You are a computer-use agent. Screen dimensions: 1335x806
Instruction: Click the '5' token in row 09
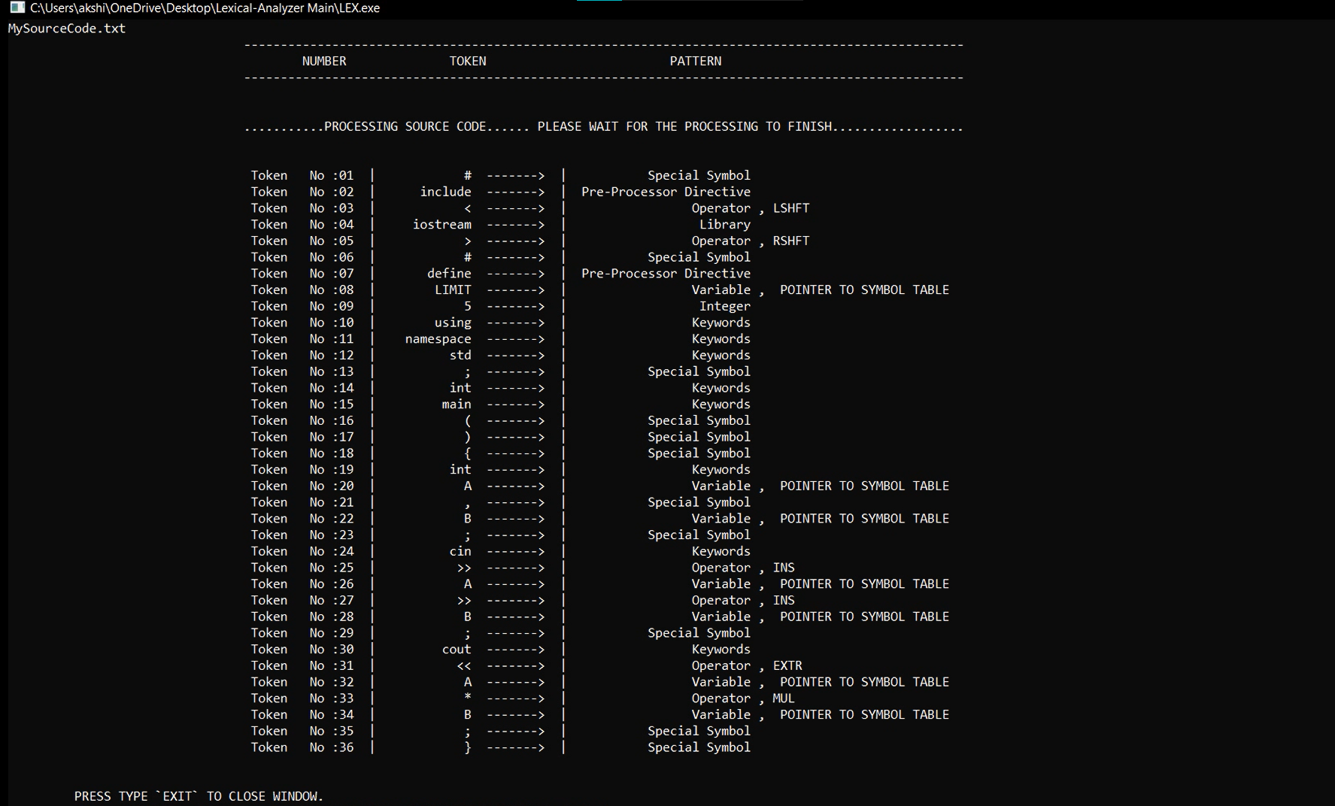coord(468,306)
